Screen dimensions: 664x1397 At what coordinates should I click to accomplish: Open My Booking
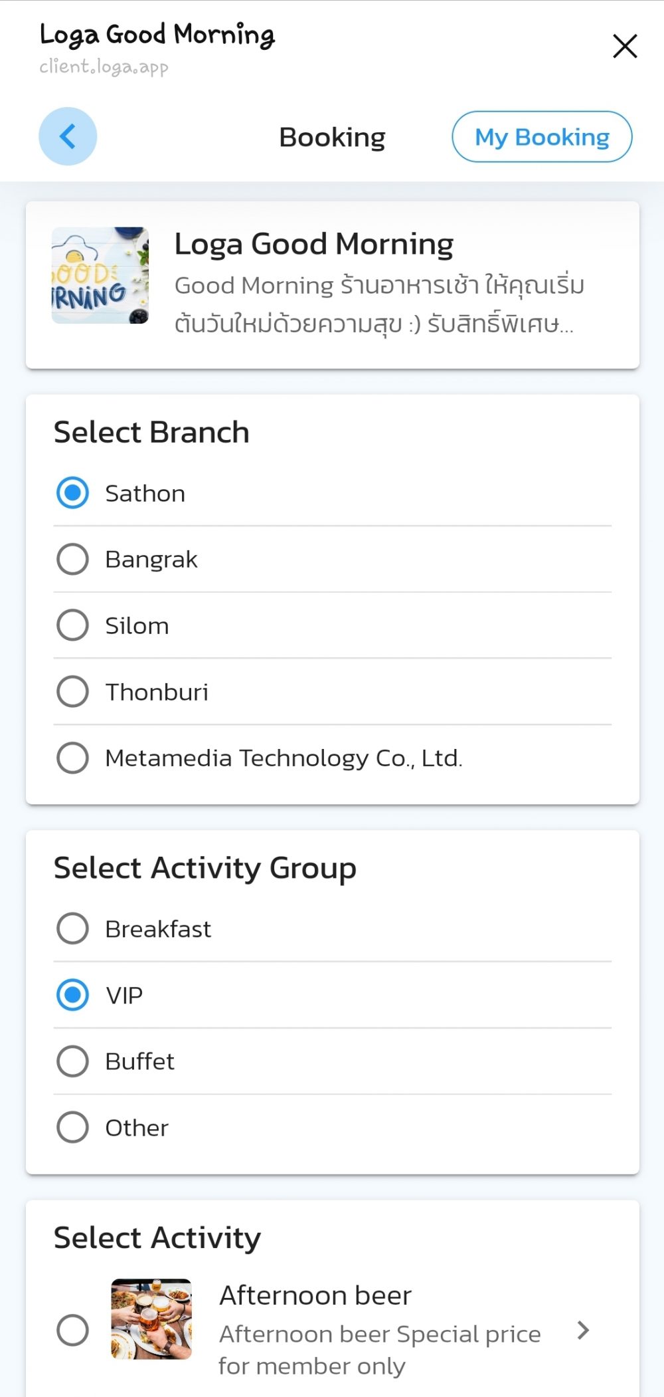pos(542,137)
